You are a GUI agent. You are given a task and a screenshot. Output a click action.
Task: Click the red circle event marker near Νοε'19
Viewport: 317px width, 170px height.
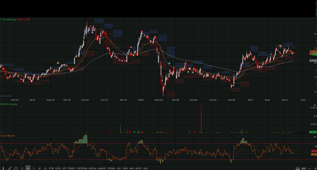(x=131, y=47)
